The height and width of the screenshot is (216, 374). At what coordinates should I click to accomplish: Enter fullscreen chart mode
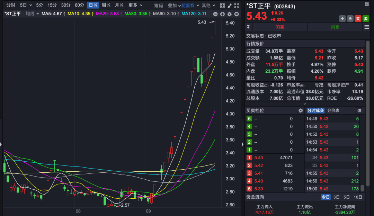tap(237, 5)
